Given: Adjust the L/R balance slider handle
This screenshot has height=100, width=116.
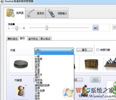Looking at the screenshot, I should 17,28.
